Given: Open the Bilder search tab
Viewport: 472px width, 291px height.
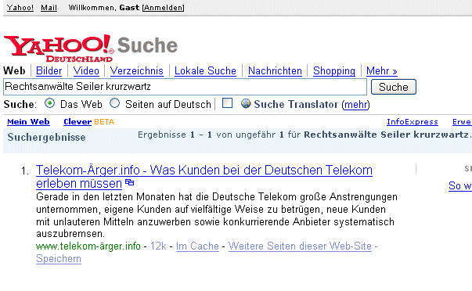Looking at the screenshot, I should (x=49, y=71).
